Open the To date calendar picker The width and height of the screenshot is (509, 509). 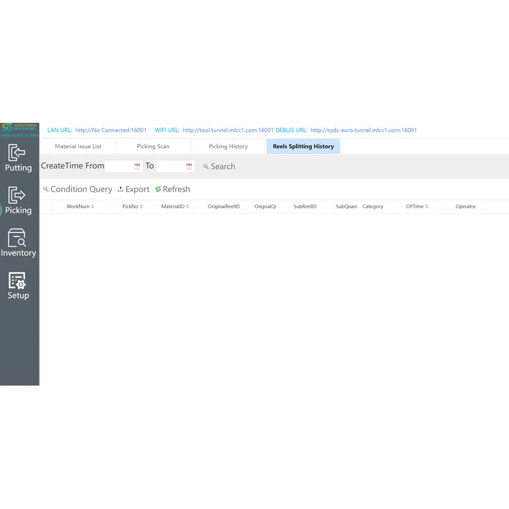point(188,165)
